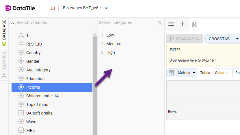This screenshot has width=240, height=135.
Task: Select the hierarchy icon for variable 1
Action: tap(21, 35)
